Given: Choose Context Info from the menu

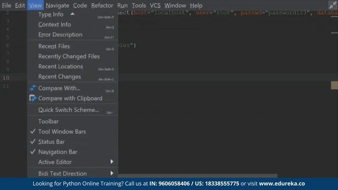Looking at the screenshot, I should (73, 25).
